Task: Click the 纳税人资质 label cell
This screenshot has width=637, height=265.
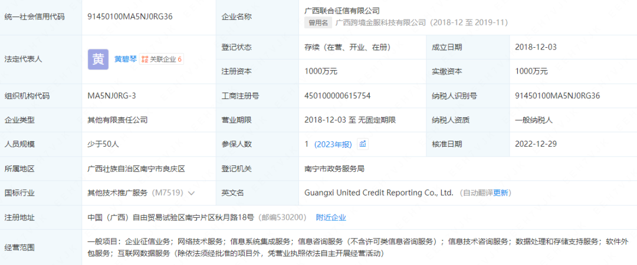Action: (x=468, y=120)
